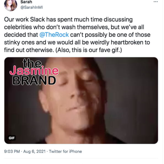Open the Twitter for iPhone source link
The height and width of the screenshot is (164, 164).
coord(66,151)
